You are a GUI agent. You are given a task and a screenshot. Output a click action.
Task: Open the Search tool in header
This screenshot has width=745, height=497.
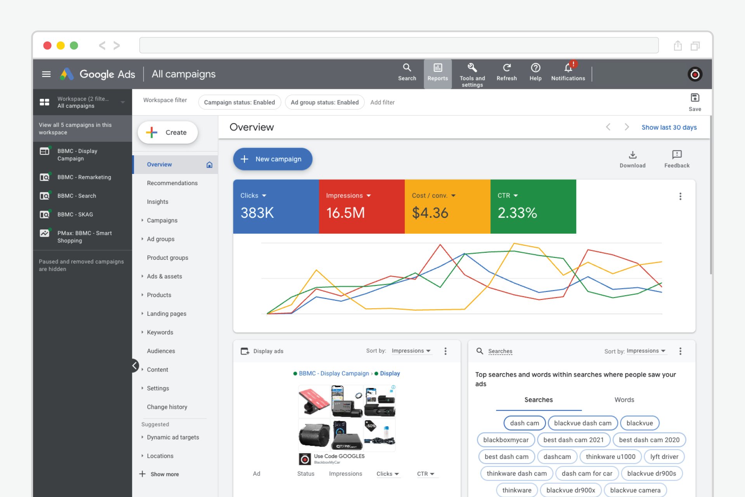(x=407, y=72)
